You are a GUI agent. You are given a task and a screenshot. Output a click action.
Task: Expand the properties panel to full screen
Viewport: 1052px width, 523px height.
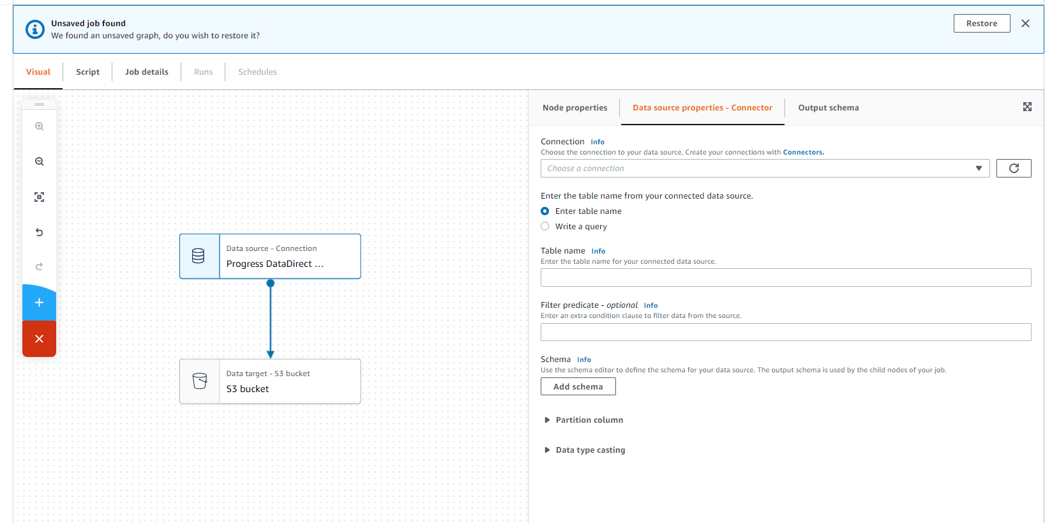coord(1027,107)
